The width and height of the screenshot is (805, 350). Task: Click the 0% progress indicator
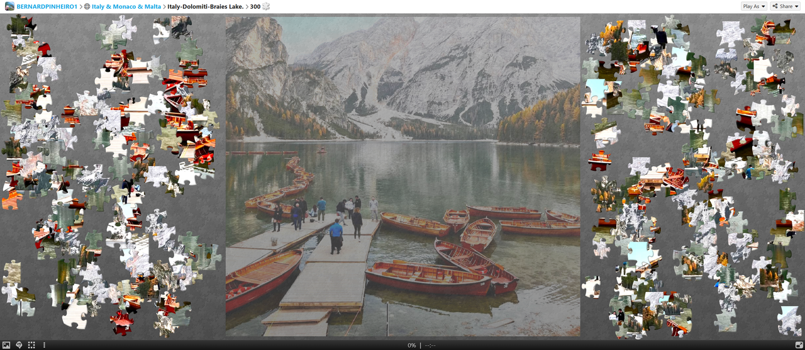tap(412, 345)
